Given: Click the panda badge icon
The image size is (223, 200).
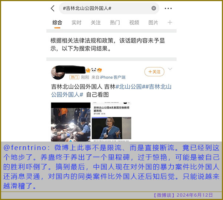Looking at the screenshot, I should (94, 70).
